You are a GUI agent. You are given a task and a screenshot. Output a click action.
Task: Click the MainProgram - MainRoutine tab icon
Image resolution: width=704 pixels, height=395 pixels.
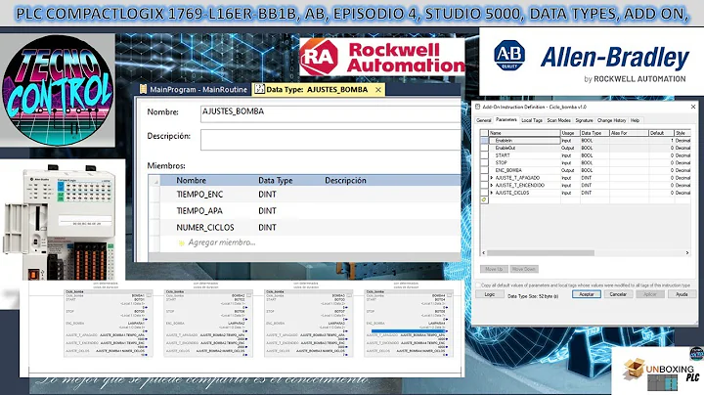pos(143,89)
